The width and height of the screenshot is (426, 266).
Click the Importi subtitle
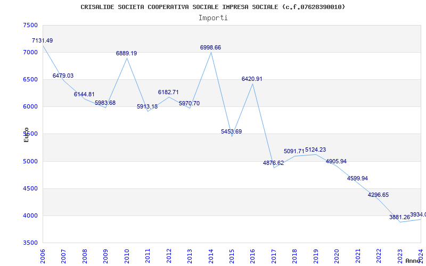tap(213, 18)
